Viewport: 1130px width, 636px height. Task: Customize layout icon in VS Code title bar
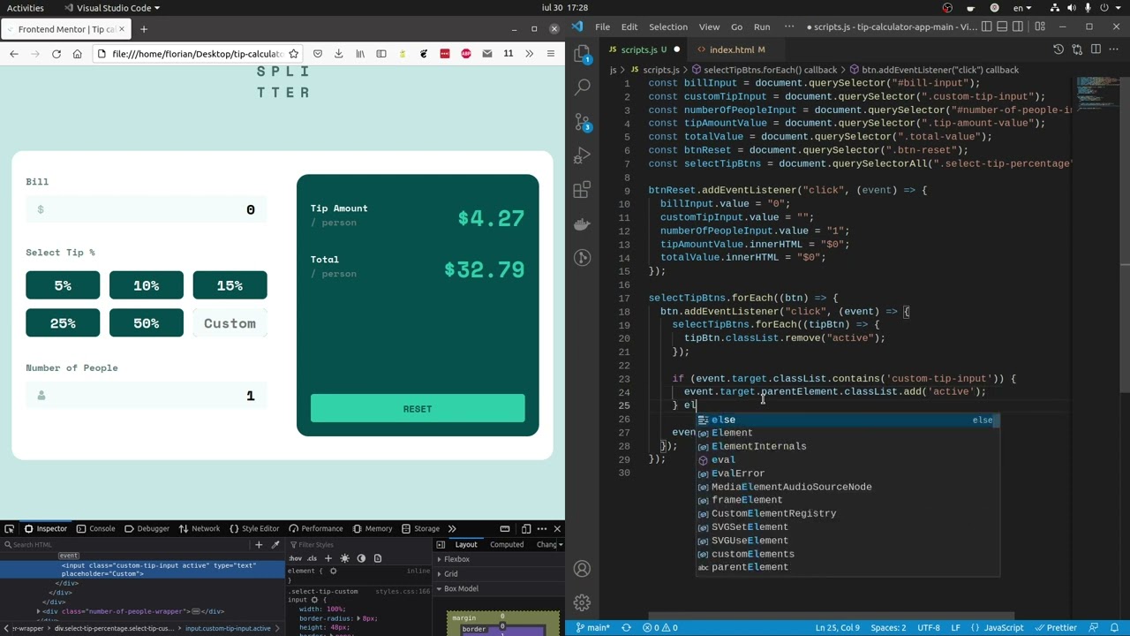coord(1040,27)
